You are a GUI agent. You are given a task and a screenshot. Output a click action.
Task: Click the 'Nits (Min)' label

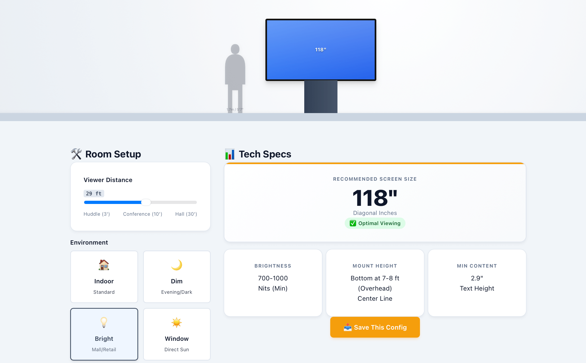(x=273, y=288)
